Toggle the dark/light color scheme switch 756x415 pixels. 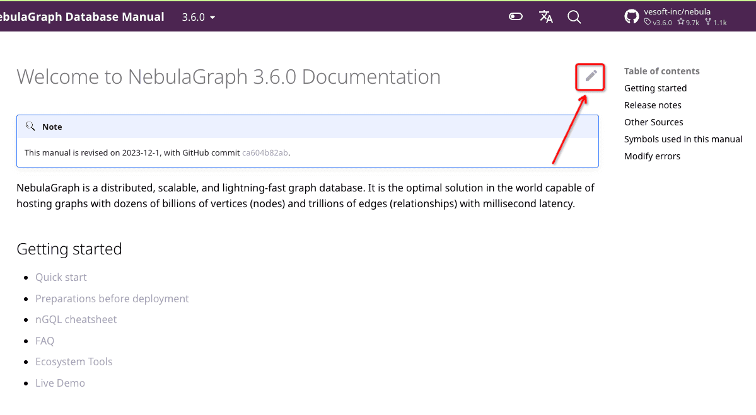[x=515, y=17]
